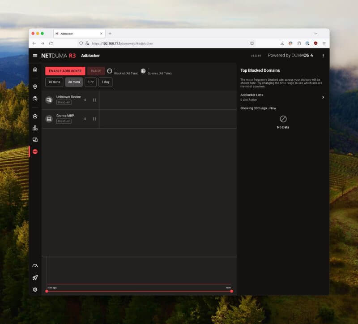Close the Adblocker browser tab

click(101, 34)
